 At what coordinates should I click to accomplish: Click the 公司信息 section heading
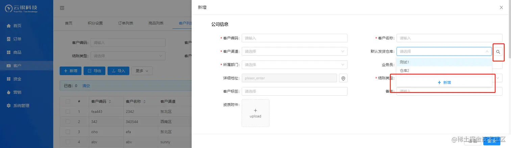[220, 24]
